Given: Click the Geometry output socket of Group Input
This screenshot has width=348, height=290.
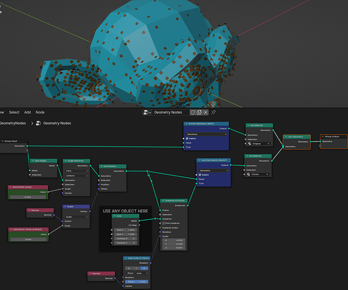Looking at the screenshot, I should pos(27,146).
